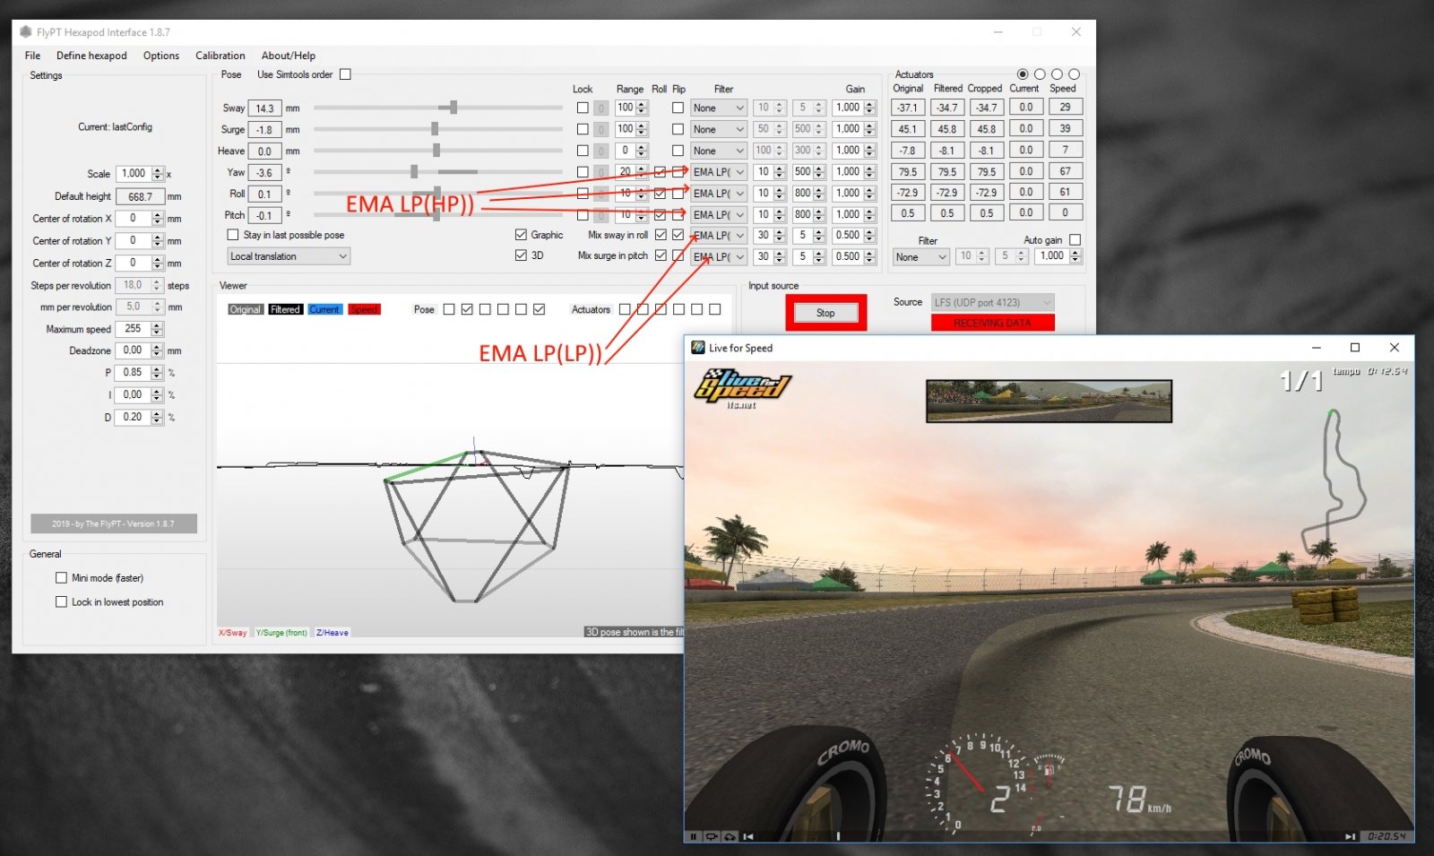
Task: Open the Local translation dropdown
Action: pos(289,256)
